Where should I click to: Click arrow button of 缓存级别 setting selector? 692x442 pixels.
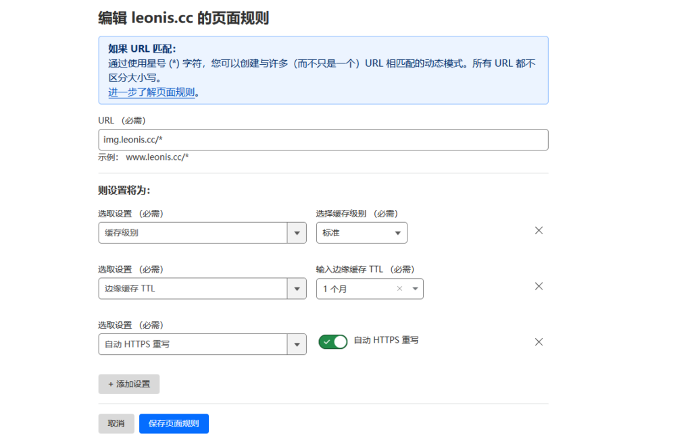tap(297, 233)
